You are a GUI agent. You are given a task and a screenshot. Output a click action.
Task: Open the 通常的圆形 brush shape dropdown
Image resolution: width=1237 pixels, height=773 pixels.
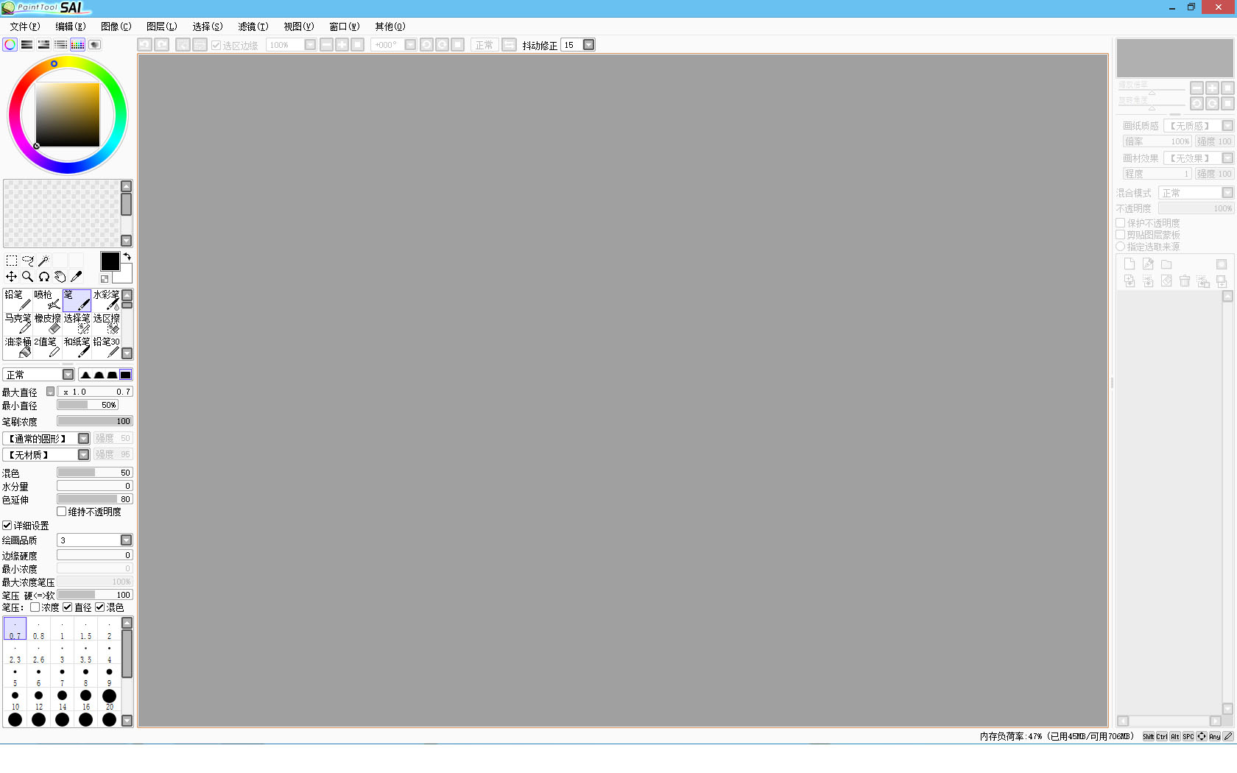83,439
